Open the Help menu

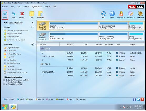(55, 7)
